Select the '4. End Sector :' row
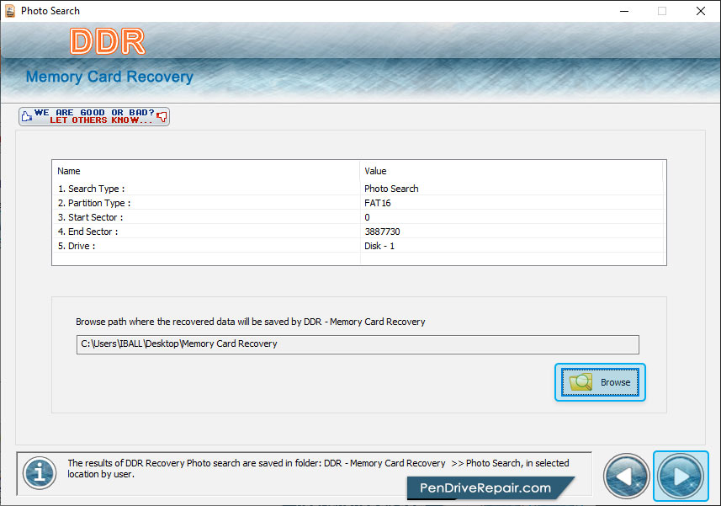Viewport: 721px width, 506px height. (x=358, y=232)
